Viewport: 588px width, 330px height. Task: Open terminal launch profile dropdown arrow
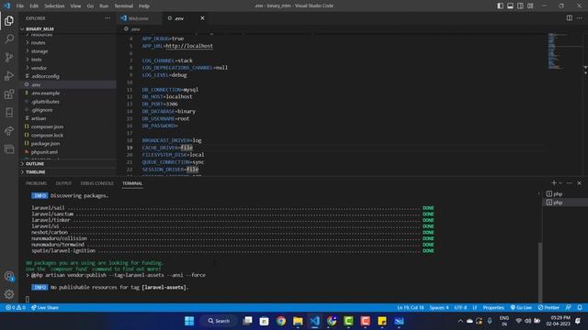click(x=560, y=183)
